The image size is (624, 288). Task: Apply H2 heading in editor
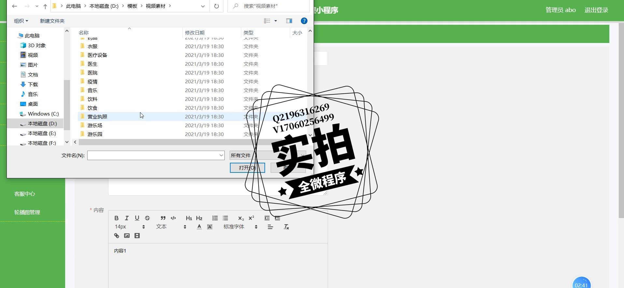pyautogui.click(x=199, y=218)
